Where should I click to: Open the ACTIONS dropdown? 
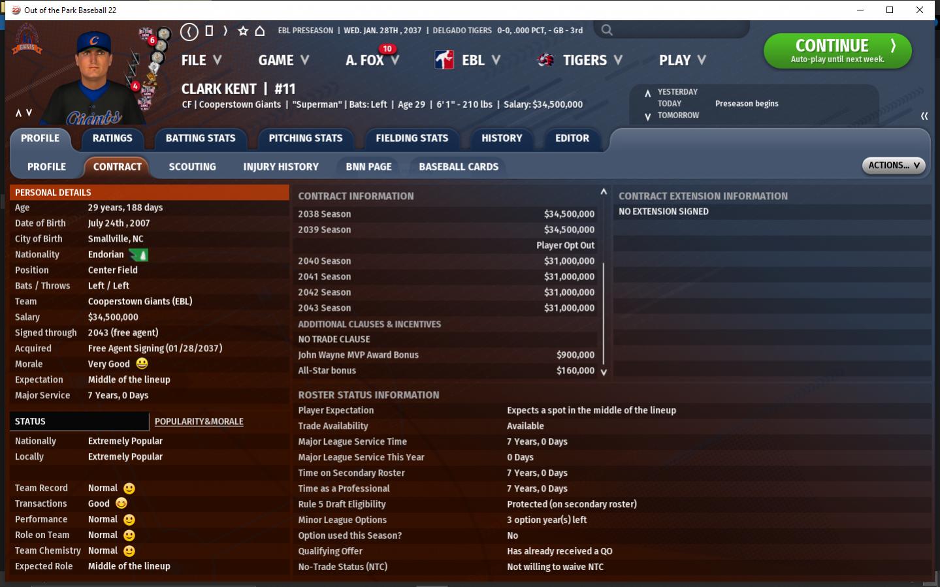(893, 166)
